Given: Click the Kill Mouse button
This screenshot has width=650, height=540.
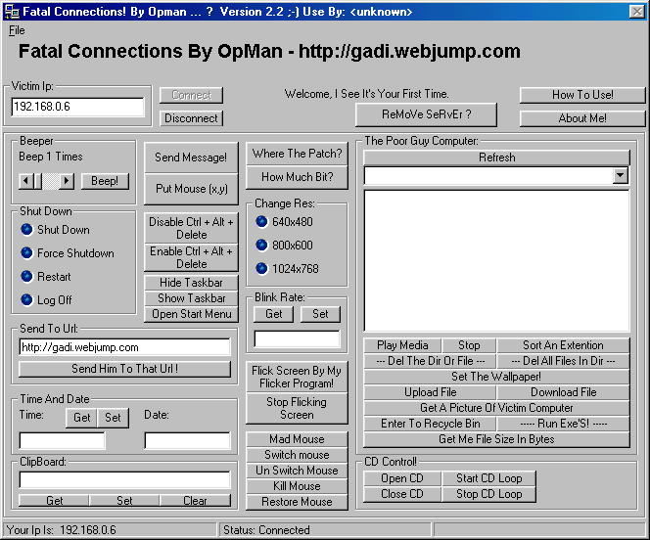Looking at the screenshot, I should 297,486.
